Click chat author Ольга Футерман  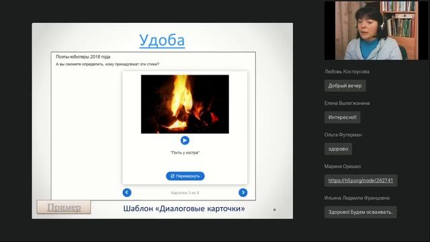(x=343, y=134)
